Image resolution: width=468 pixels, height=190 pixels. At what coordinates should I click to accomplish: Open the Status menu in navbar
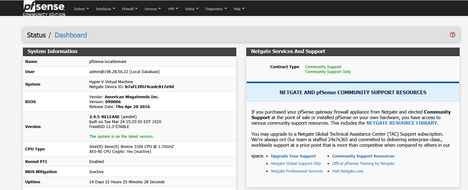coord(192,9)
